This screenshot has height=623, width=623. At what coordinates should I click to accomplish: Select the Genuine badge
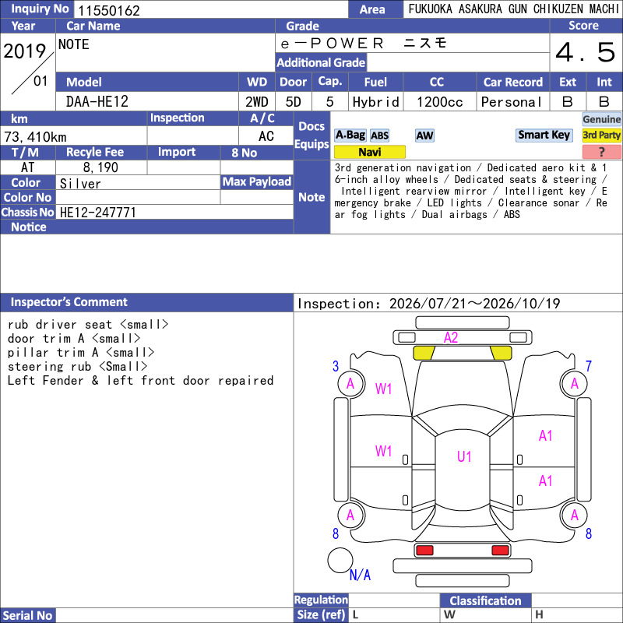pyautogui.click(x=601, y=119)
